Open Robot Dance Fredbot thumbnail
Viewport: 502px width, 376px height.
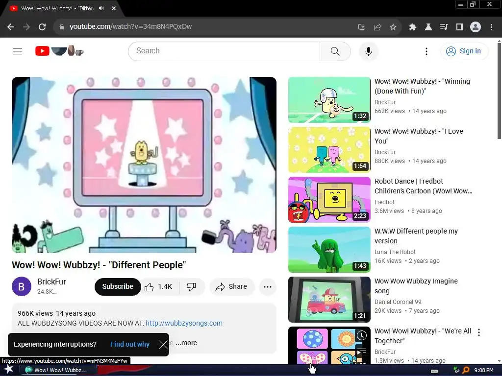pyautogui.click(x=329, y=200)
